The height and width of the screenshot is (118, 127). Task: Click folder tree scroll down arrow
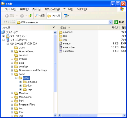pyautogui.click(x=55, y=115)
